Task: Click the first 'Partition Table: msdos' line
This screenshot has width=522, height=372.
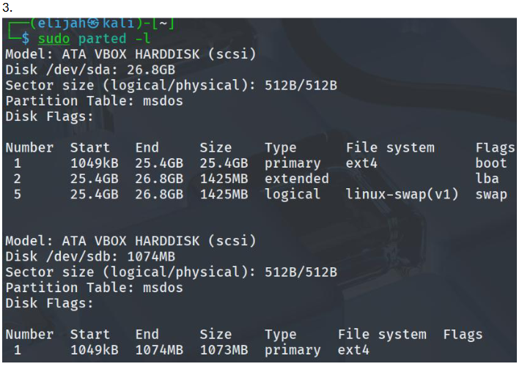Action: [94, 101]
